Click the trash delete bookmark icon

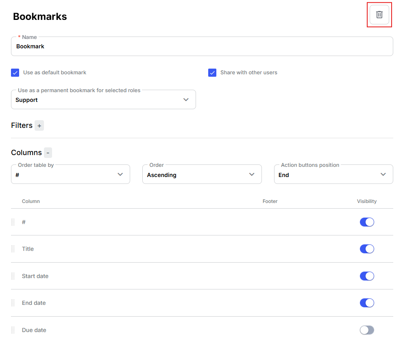[x=379, y=15]
